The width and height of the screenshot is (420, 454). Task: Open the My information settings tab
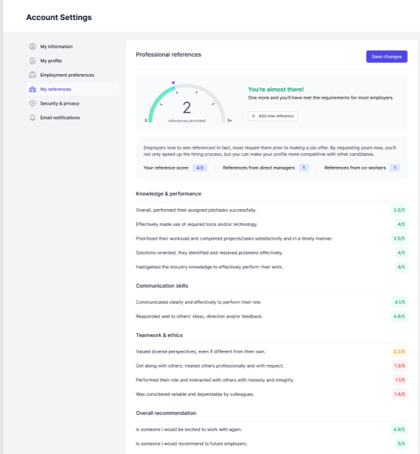[56, 47]
